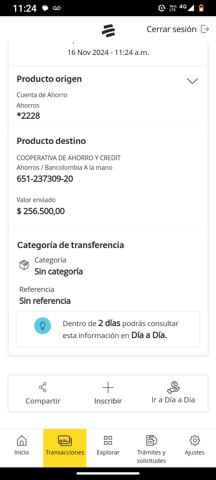216x480 pixels.
Task: Tap the Bancolombia logo in header
Action: pyautogui.click(x=108, y=30)
